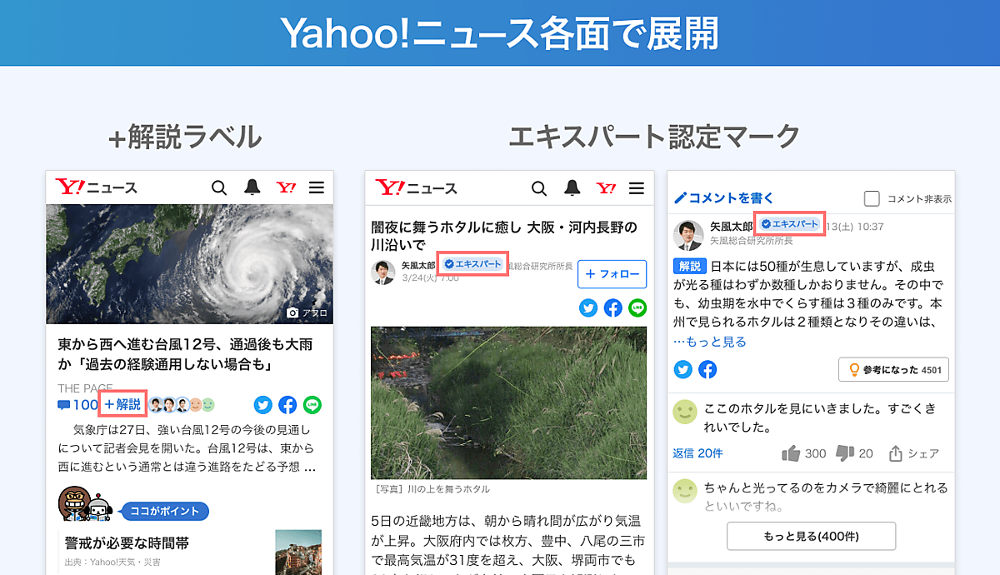Click もっと見る(400件) button
Image resolution: width=1000 pixels, height=575 pixels.
tap(811, 536)
